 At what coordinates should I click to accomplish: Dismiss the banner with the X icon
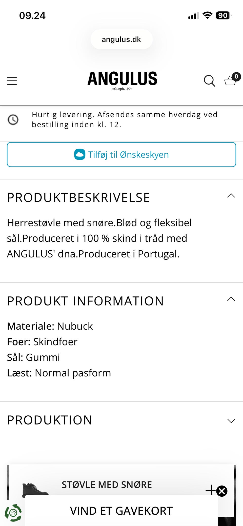tap(222, 491)
